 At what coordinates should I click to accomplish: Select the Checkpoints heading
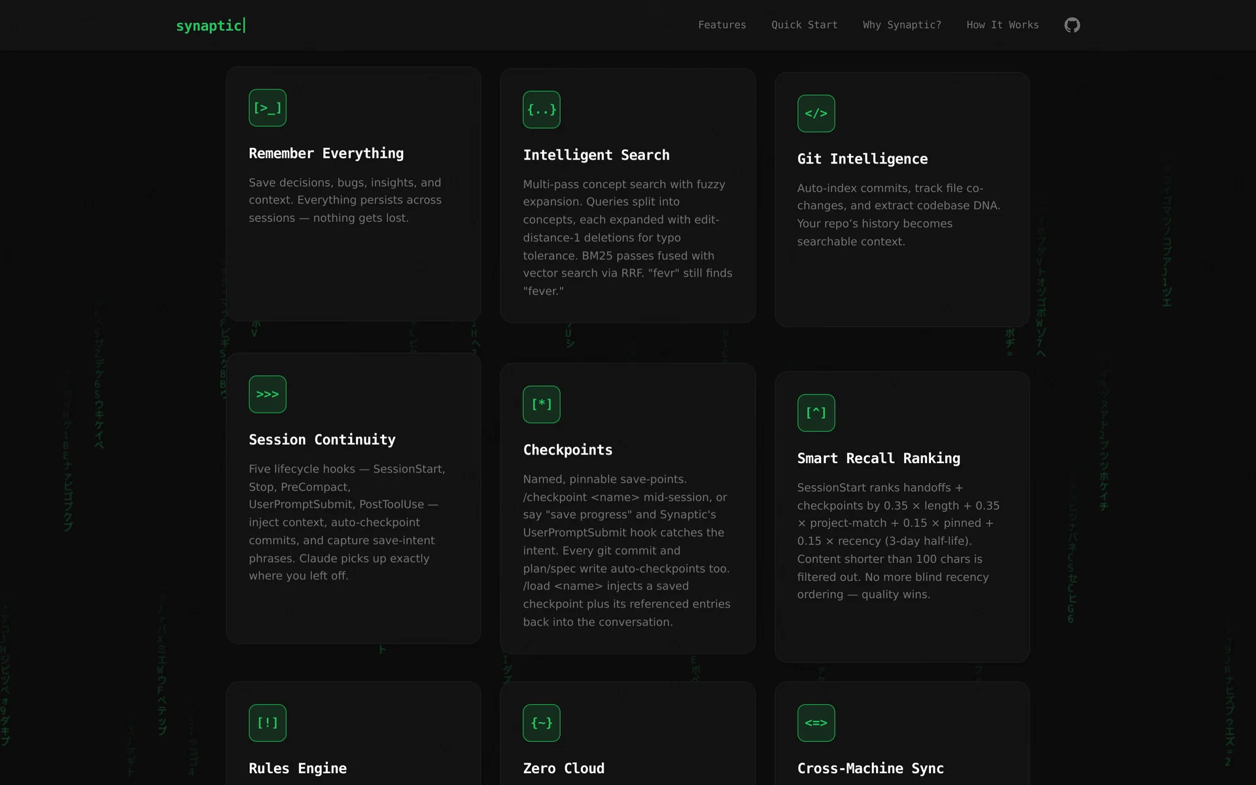[x=567, y=450]
